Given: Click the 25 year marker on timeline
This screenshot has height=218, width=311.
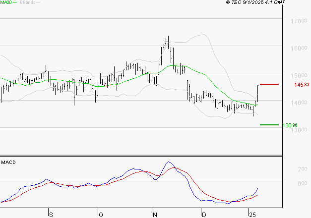Looking at the screenshot, I should tap(252, 215).
